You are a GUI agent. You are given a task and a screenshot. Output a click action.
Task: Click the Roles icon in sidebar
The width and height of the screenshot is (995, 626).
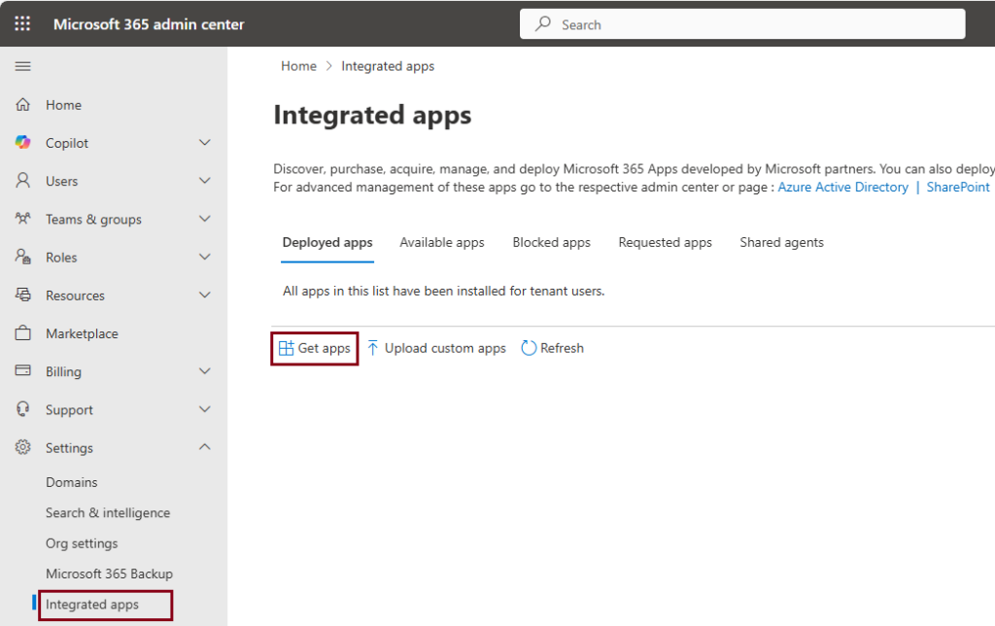23,258
